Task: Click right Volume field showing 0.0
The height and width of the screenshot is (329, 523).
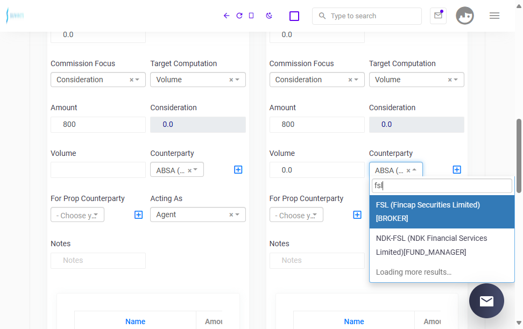Action: (x=317, y=170)
